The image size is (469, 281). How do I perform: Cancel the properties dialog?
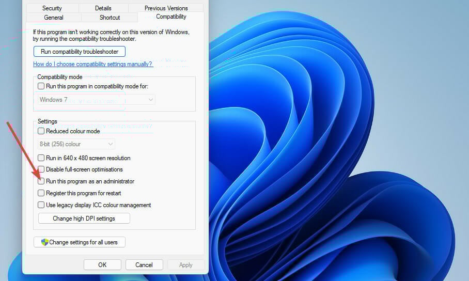pos(144,265)
